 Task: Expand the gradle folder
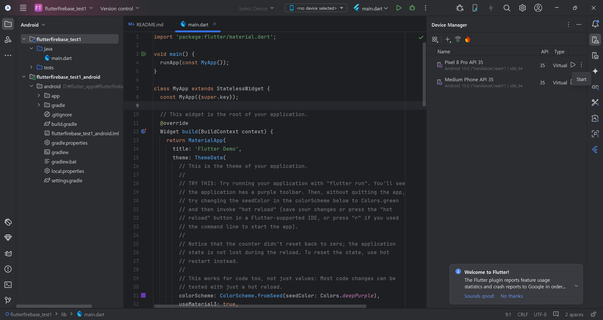click(x=39, y=105)
